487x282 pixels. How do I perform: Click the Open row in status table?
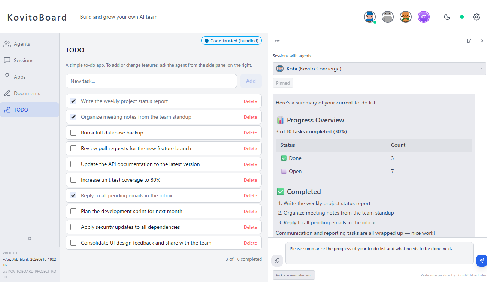click(x=373, y=171)
